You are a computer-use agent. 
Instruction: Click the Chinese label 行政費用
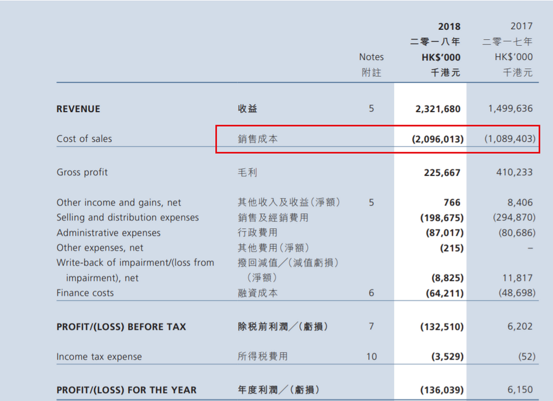click(258, 233)
